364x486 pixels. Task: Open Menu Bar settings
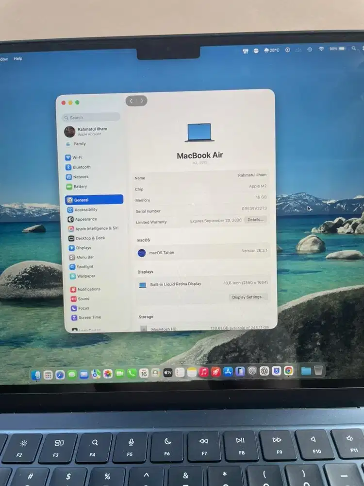point(82,257)
